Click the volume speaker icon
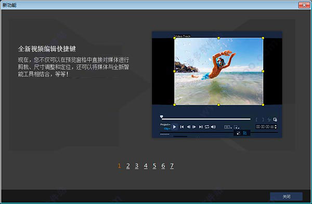The width and height of the screenshot is (312, 204). point(213,127)
